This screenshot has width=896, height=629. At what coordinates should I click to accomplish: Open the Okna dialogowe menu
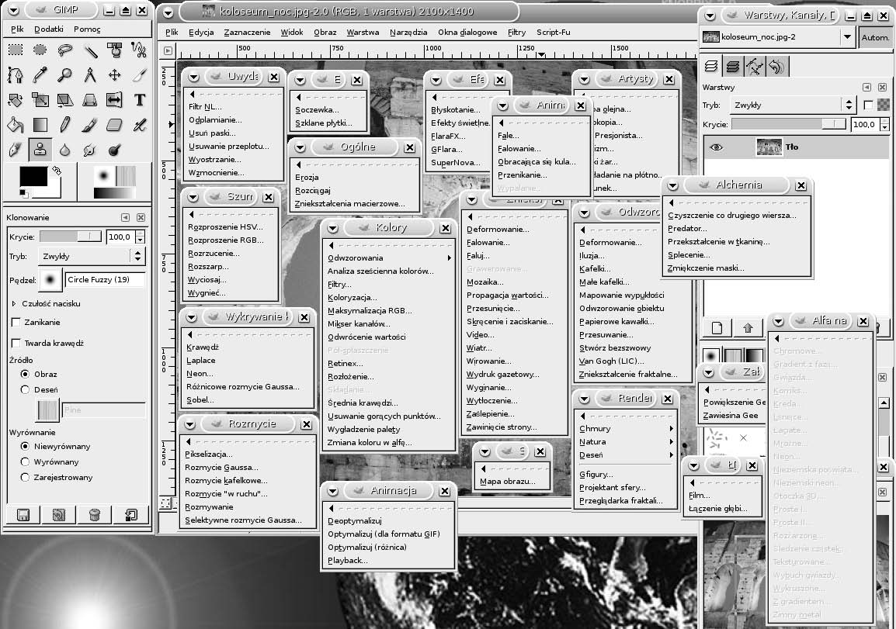coord(467,33)
